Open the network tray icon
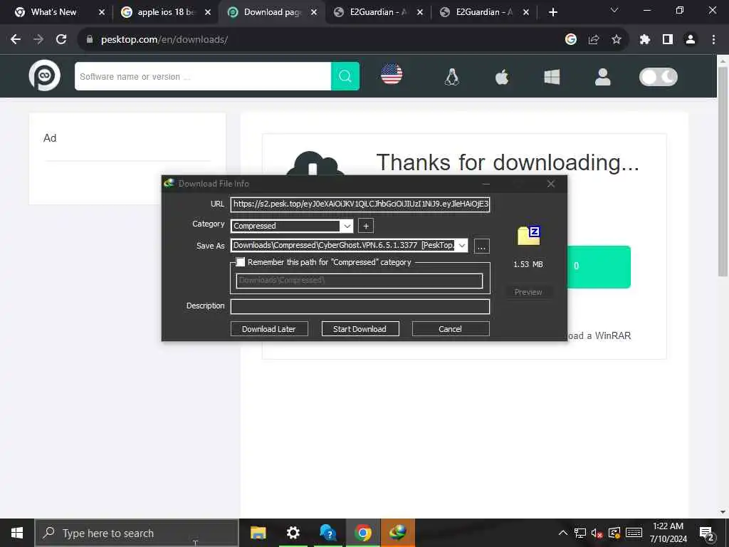 pos(579,533)
